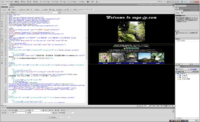Click the サイトの管理 (Manage Sites) link

click(x=193, y=69)
